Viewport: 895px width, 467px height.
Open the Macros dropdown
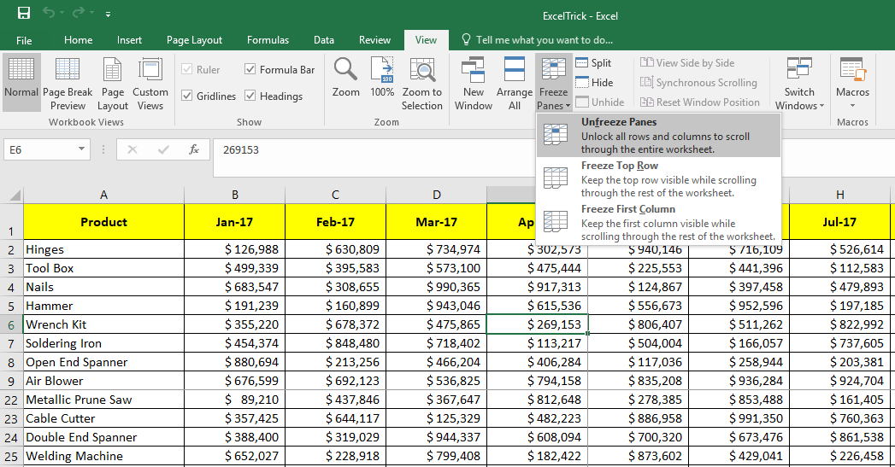(x=852, y=85)
